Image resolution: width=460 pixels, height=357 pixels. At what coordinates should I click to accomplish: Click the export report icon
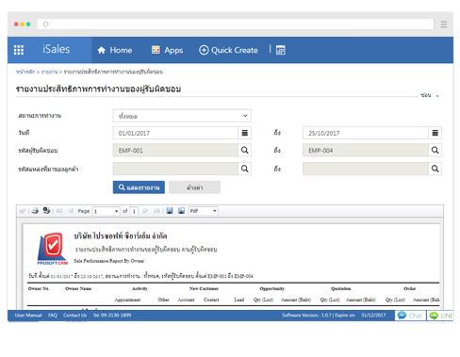point(181,211)
